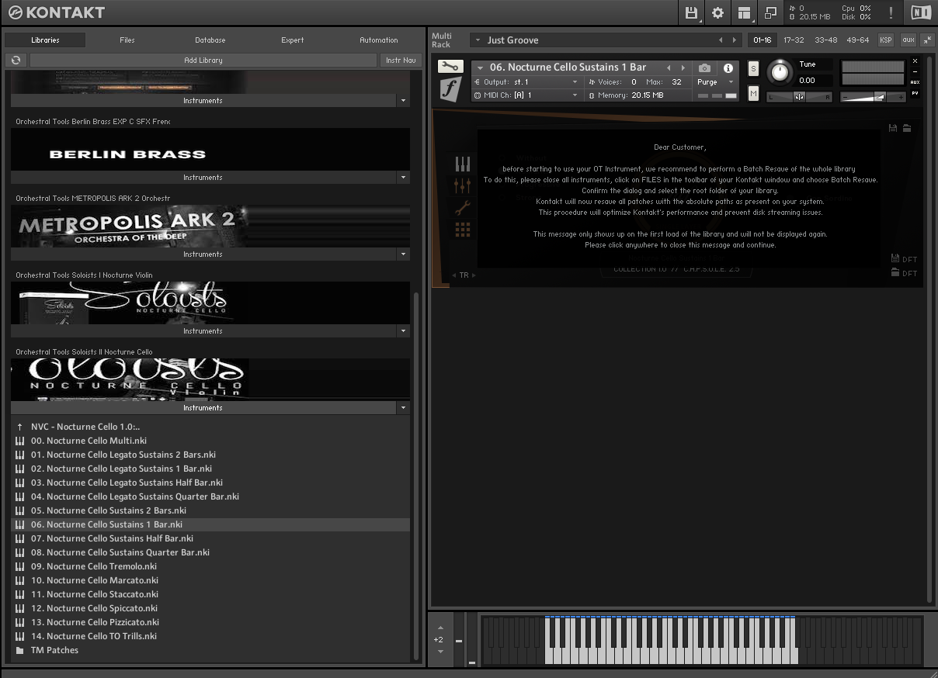Switch to Database tab
938x678 pixels.
pos(210,40)
